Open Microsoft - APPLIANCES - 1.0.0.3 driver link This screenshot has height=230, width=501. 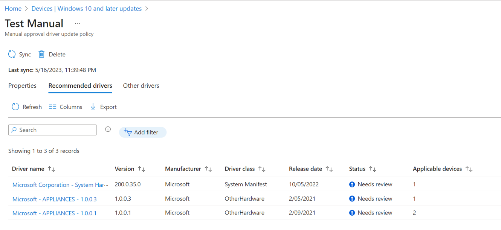coord(54,199)
